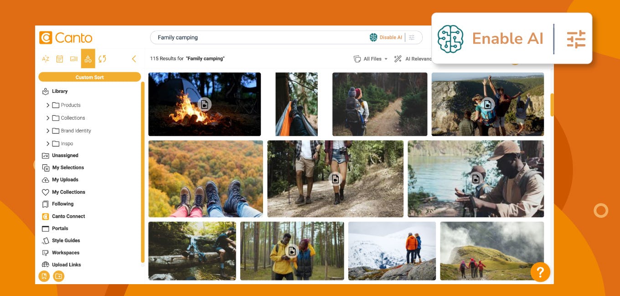Choose the calendar date sort icon
620x296 pixels.
pos(60,59)
